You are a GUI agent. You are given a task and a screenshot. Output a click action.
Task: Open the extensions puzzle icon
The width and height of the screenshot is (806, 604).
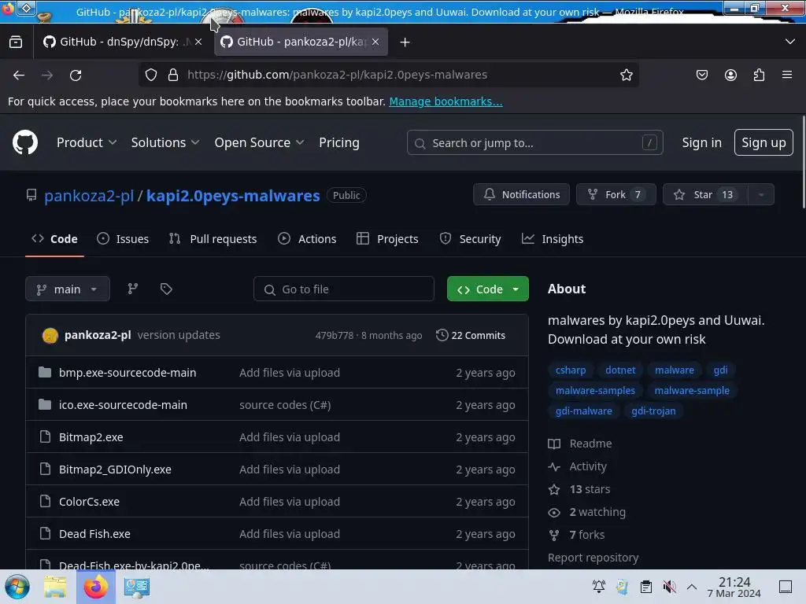click(x=759, y=75)
